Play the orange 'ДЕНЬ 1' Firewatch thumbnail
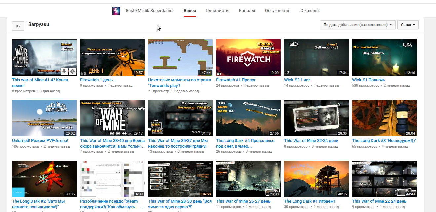 pos(112,58)
